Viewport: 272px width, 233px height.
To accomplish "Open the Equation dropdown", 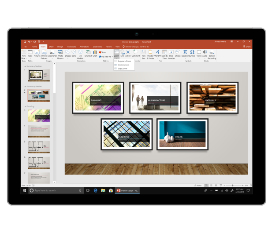I will tap(185, 58).
